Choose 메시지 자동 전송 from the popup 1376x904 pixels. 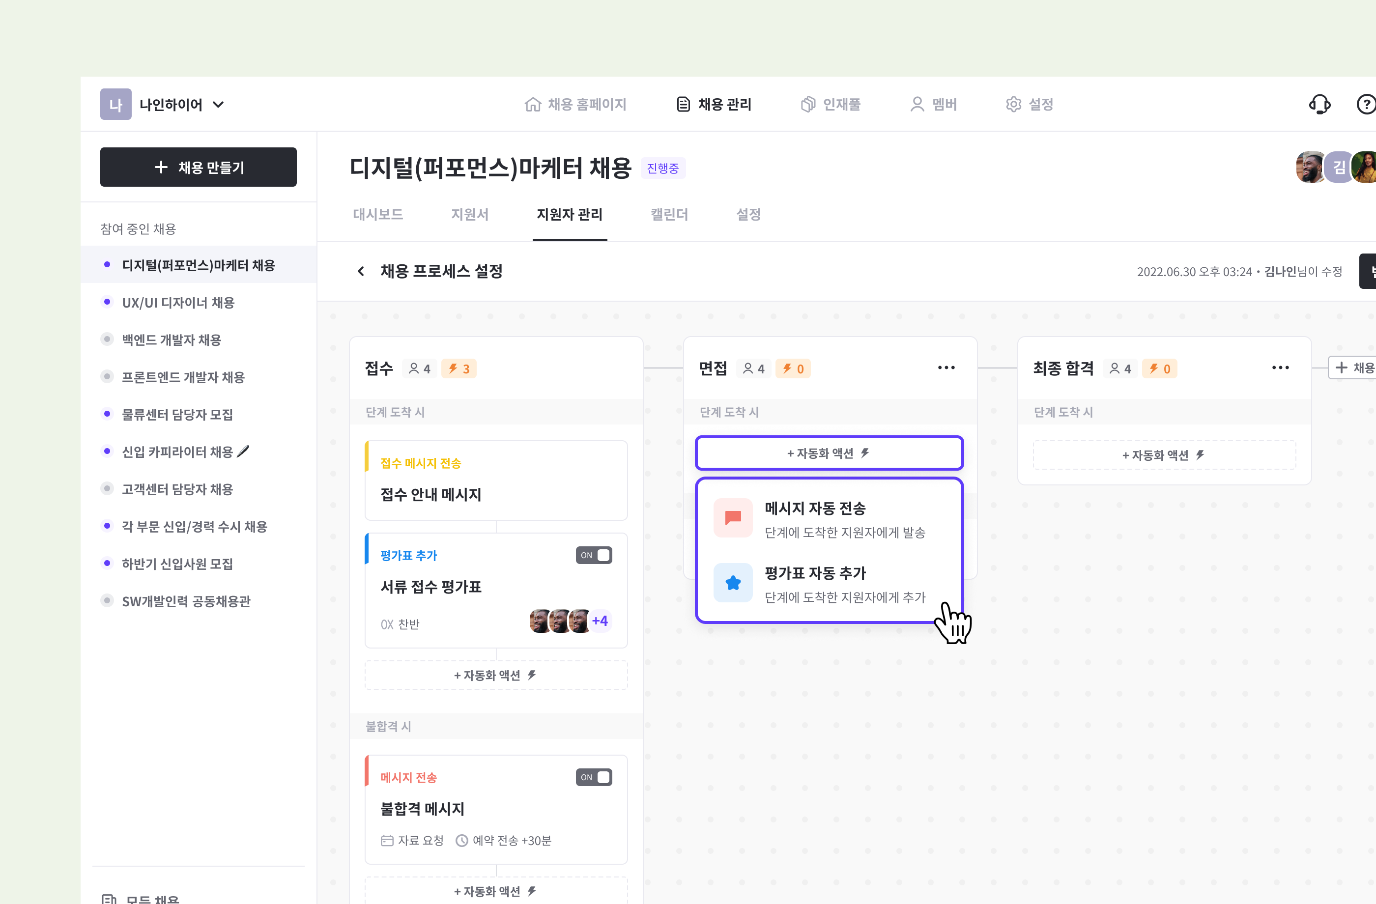[x=829, y=518]
